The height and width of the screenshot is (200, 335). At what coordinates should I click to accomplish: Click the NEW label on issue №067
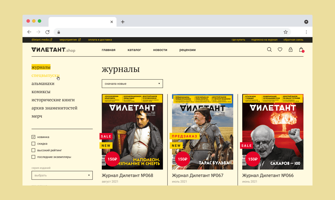tap(176, 145)
